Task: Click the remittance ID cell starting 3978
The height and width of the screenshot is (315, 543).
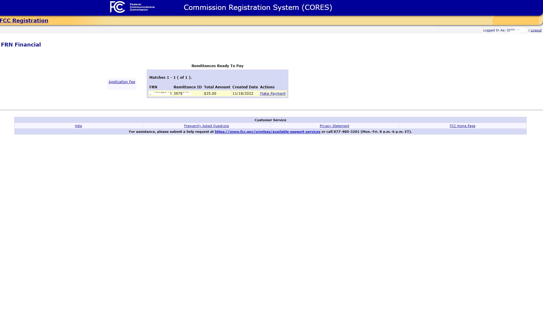Action: tap(188, 94)
